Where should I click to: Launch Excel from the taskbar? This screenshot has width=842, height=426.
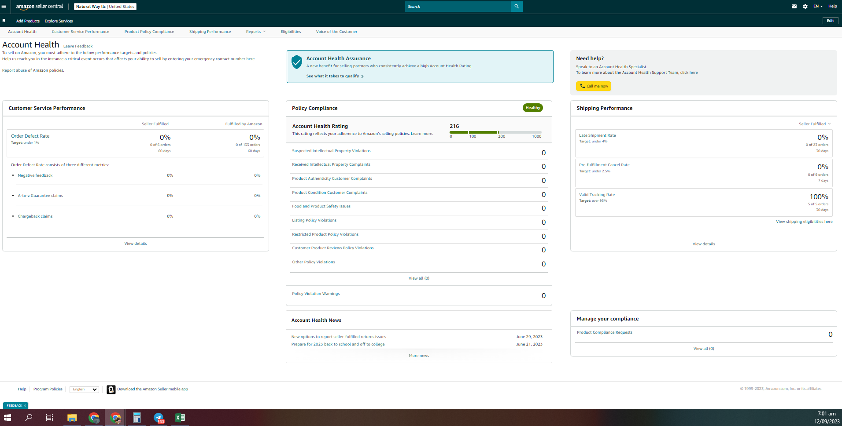pyautogui.click(x=180, y=418)
